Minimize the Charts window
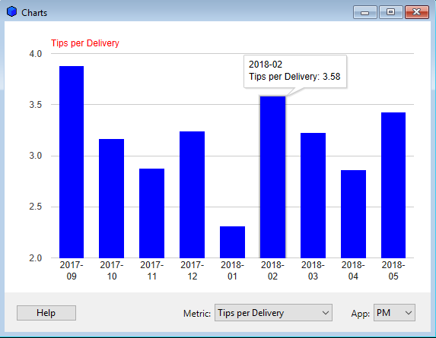The height and width of the screenshot is (338, 436). coord(365,12)
